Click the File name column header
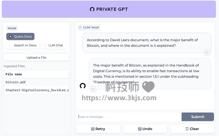 14,74
